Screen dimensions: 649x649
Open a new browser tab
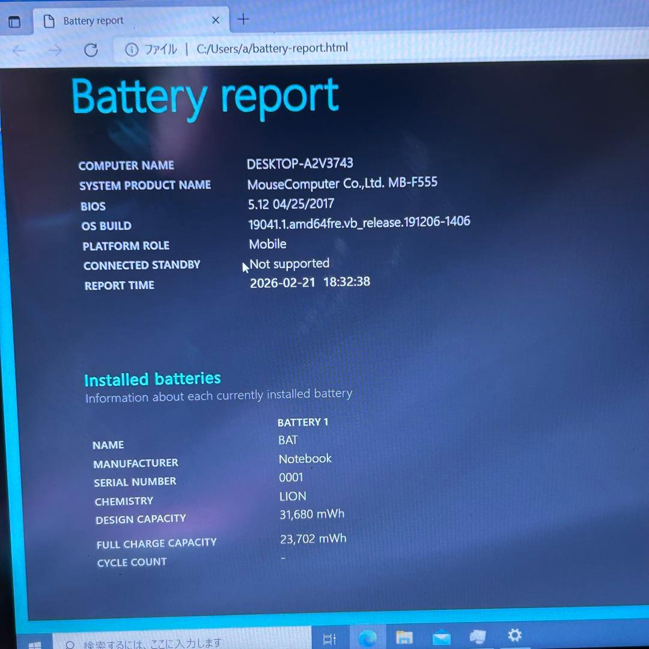[243, 19]
